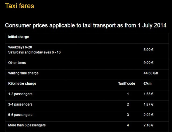Click the 1.55 € kilometre price
The width and height of the screenshot is (172, 132).
(x=148, y=94)
